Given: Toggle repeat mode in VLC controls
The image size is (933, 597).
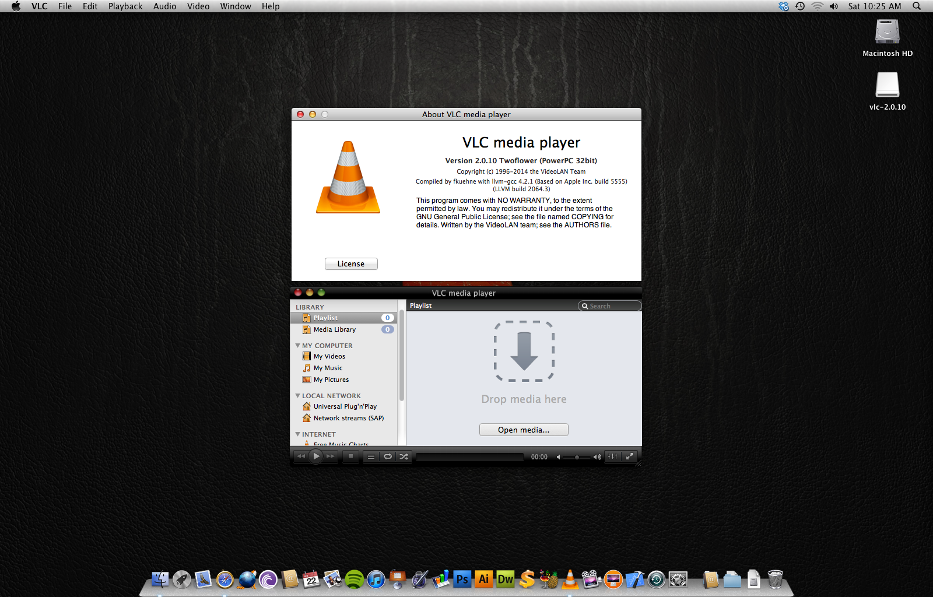Looking at the screenshot, I should tap(387, 456).
